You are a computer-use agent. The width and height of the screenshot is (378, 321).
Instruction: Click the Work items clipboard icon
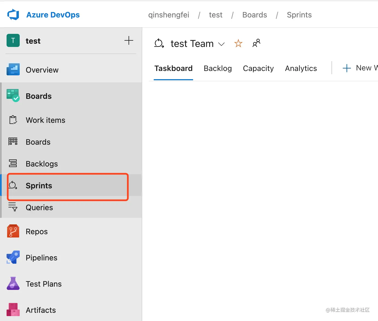click(13, 120)
